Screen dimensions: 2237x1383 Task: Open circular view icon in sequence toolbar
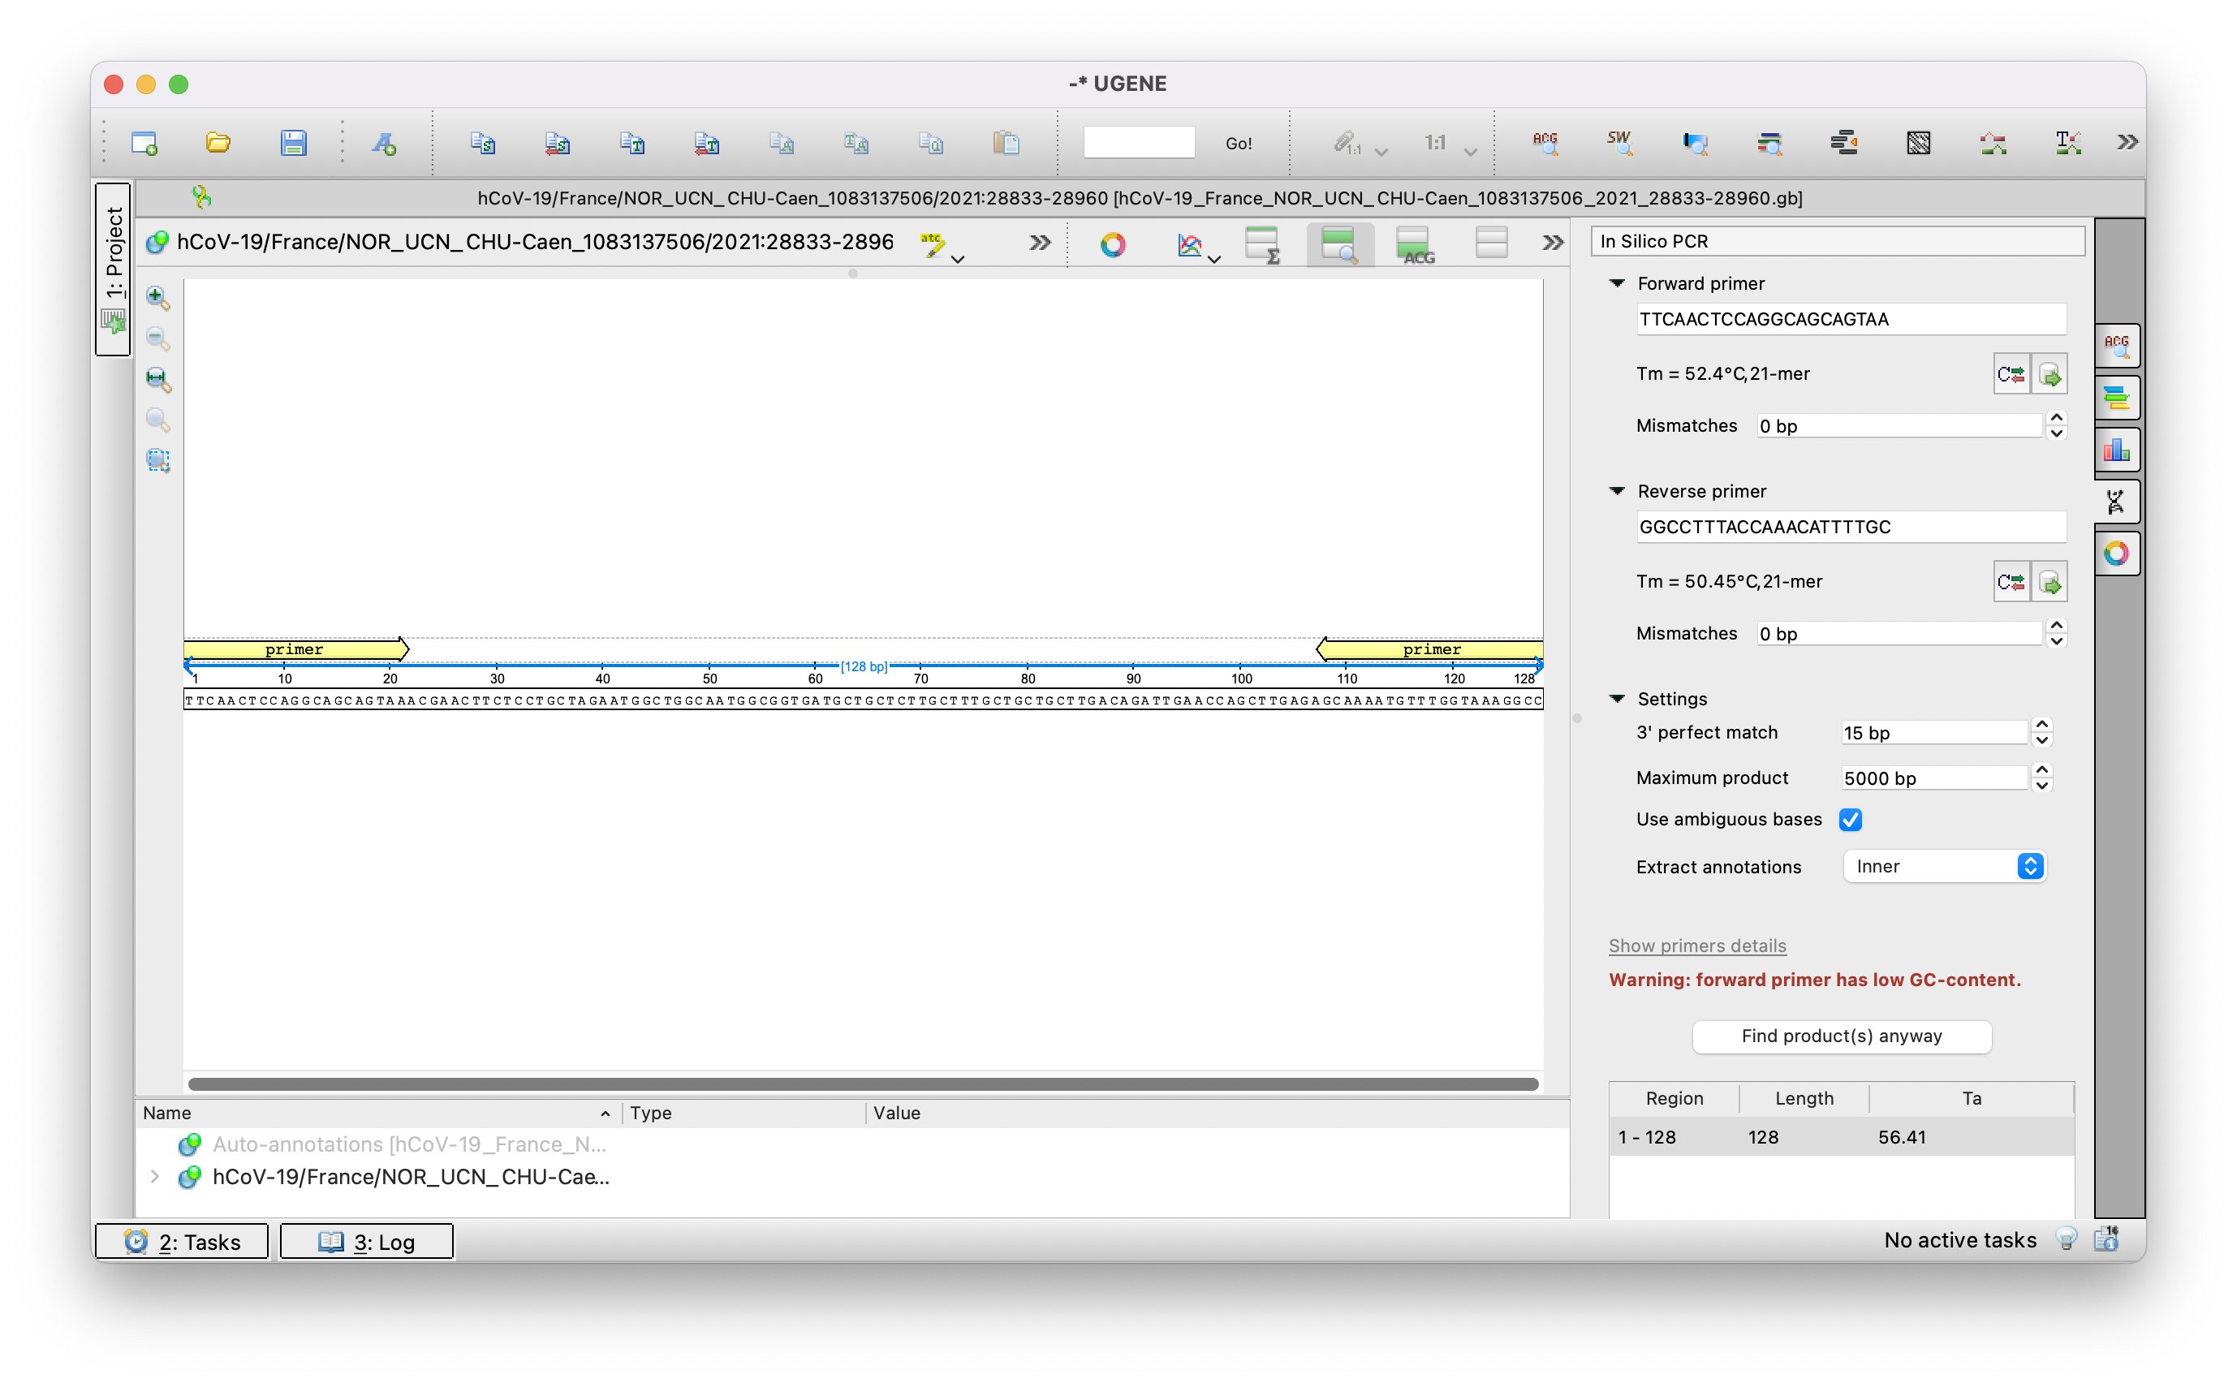point(1113,243)
